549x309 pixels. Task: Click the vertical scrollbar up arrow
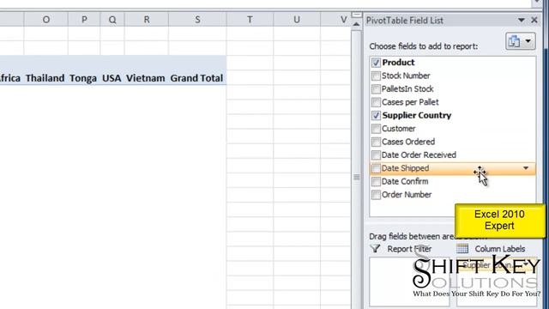click(x=356, y=24)
